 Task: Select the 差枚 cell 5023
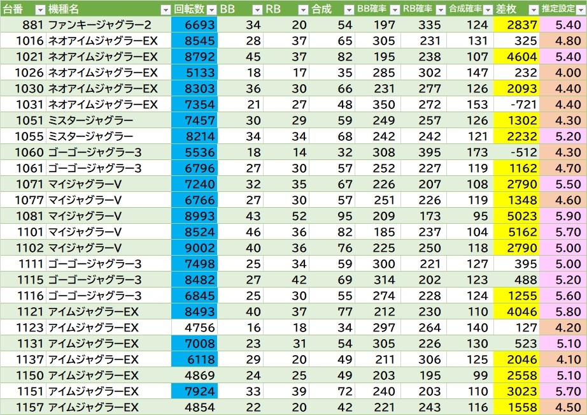point(516,216)
